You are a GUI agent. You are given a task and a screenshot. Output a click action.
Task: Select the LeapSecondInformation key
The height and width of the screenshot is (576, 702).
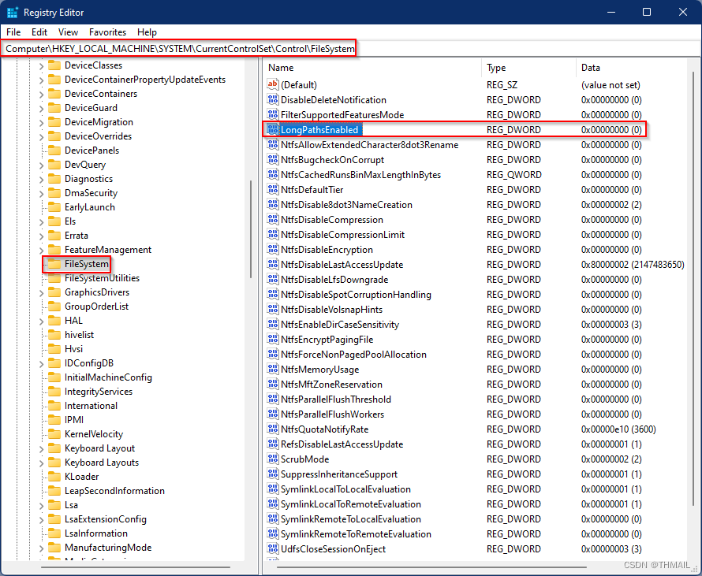[x=114, y=491]
